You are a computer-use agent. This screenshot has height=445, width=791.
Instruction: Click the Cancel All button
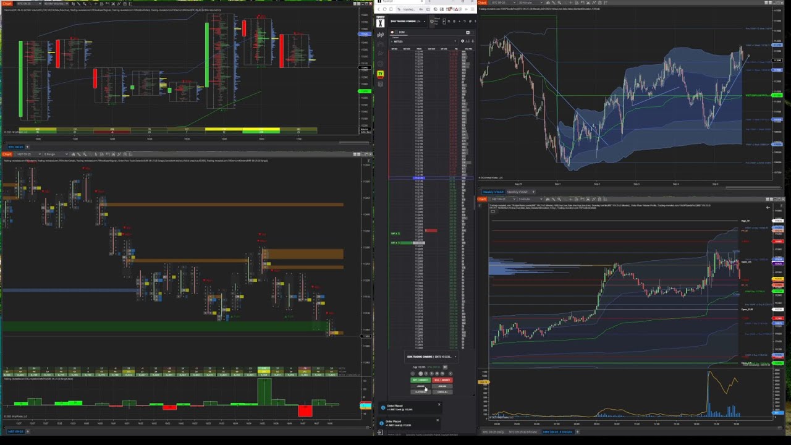442,392
